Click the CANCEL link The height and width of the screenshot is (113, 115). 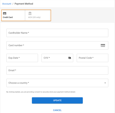click(57, 110)
